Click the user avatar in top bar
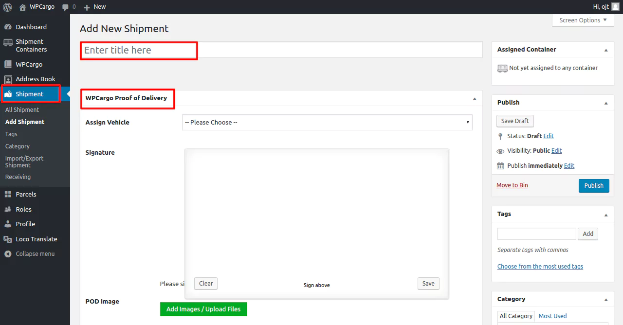Viewport: 623px width, 325px height. (x=615, y=7)
